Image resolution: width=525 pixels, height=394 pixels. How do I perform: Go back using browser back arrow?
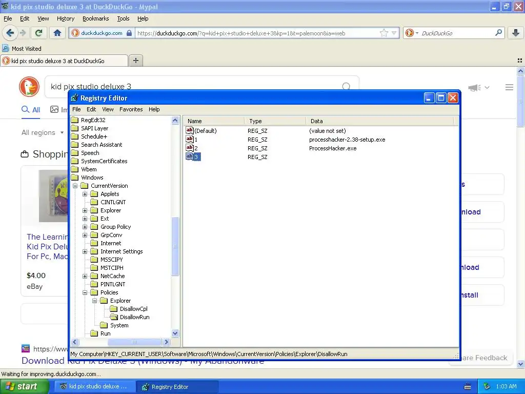pyautogui.click(x=10, y=33)
